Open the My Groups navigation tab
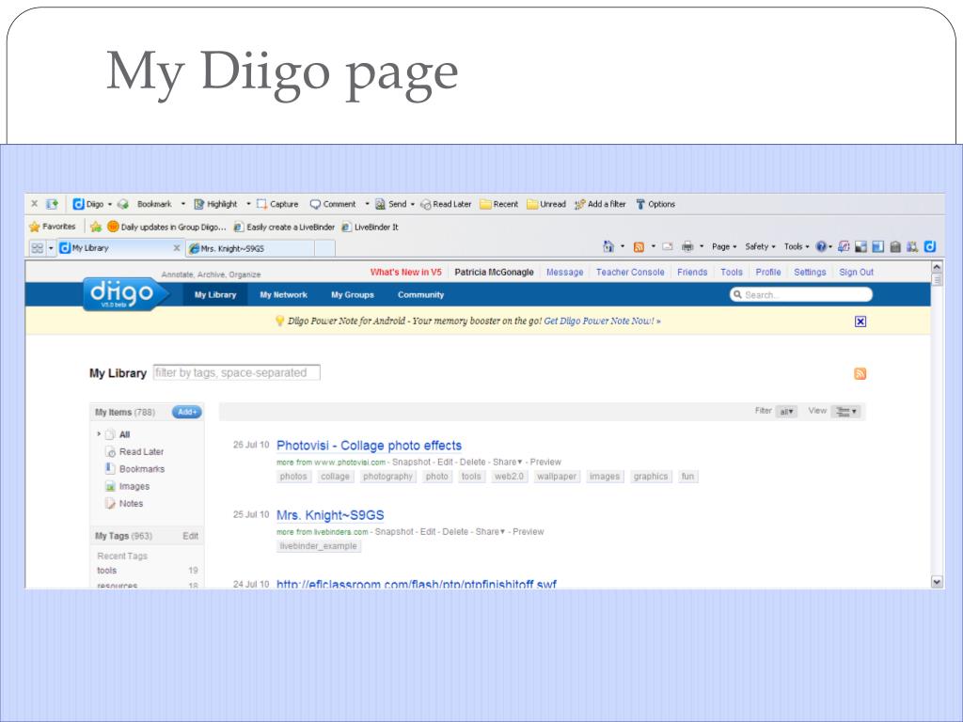 coord(353,294)
